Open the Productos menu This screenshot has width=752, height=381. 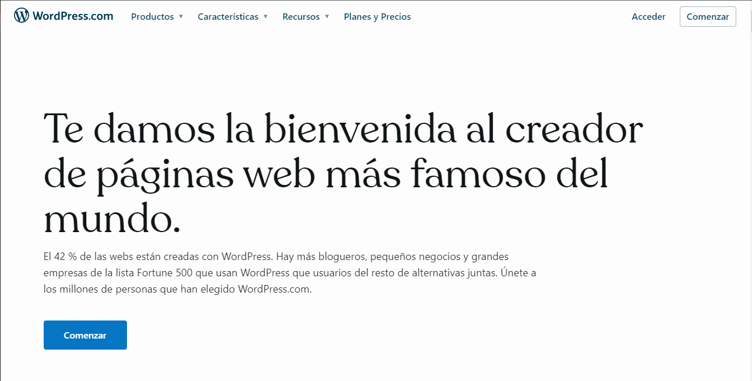153,17
